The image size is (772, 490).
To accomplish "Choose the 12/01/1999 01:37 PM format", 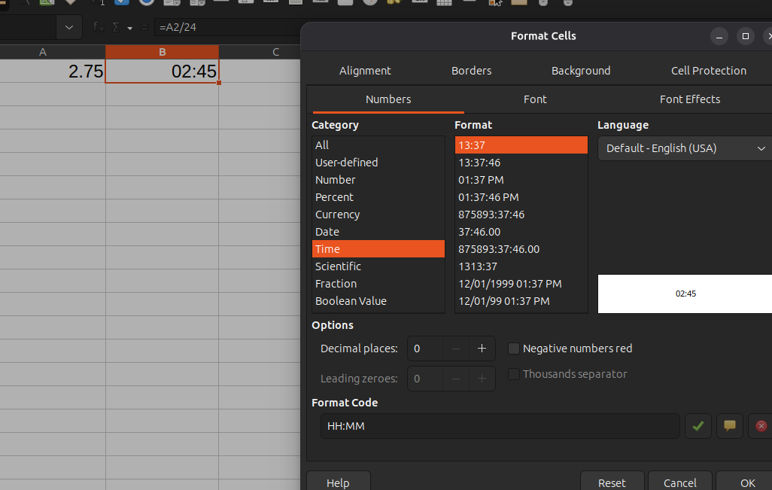I will point(521,284).
